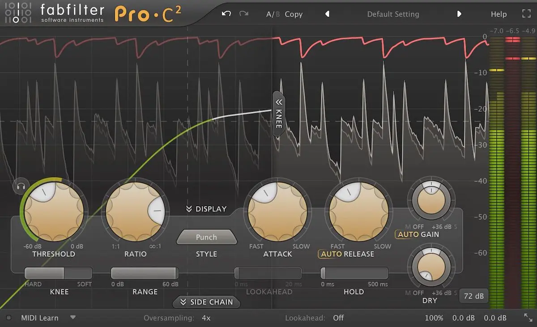The height and width of the screenshot is (327, 537).
Task: Adjust the RANGE slider
Action: [145, 273]
